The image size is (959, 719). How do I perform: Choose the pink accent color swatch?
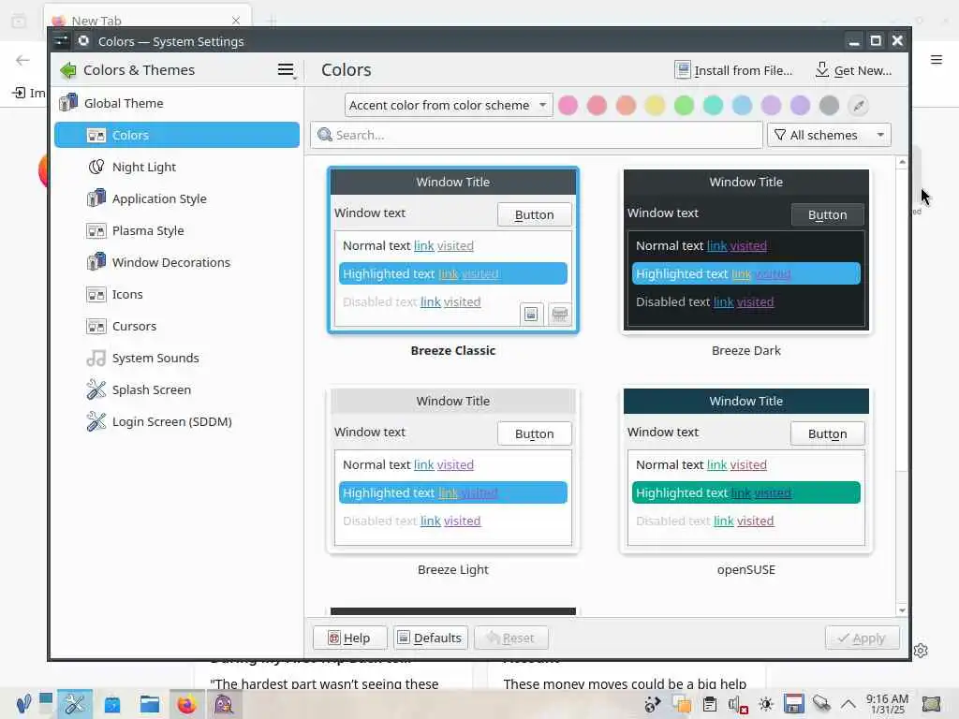point(568,105)
